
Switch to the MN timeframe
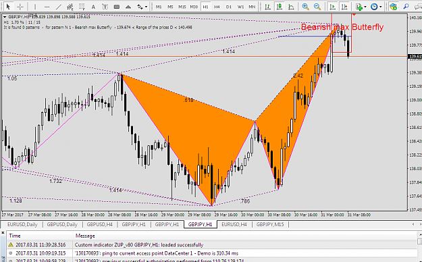(252, 7)
